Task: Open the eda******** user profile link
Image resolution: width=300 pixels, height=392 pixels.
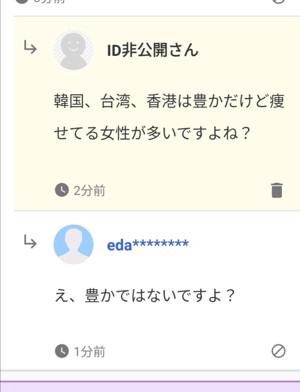Action: pyautogui.click(x=148, y=245)
